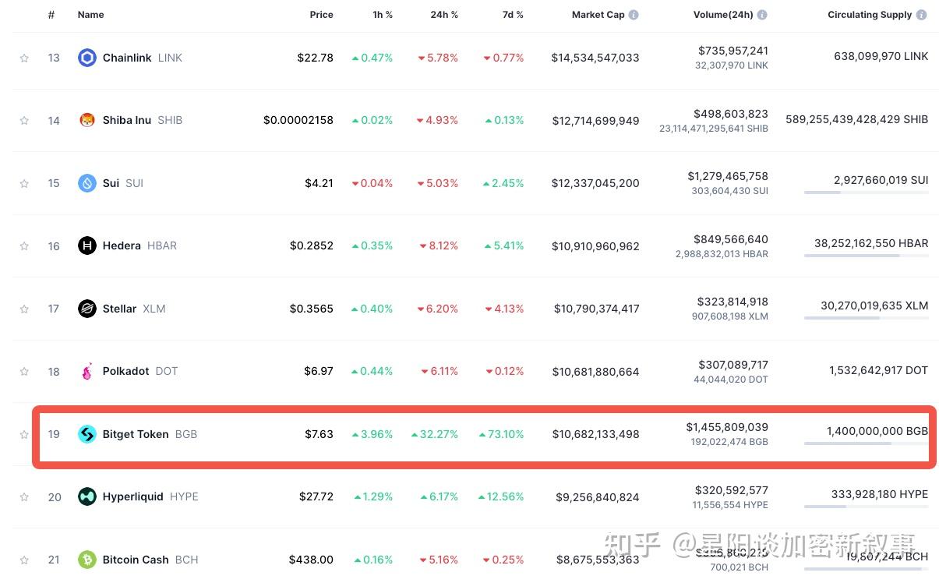939x583 pixels.
Task: Show the Volume(24h) info icon details
Action: coord(762,15)
